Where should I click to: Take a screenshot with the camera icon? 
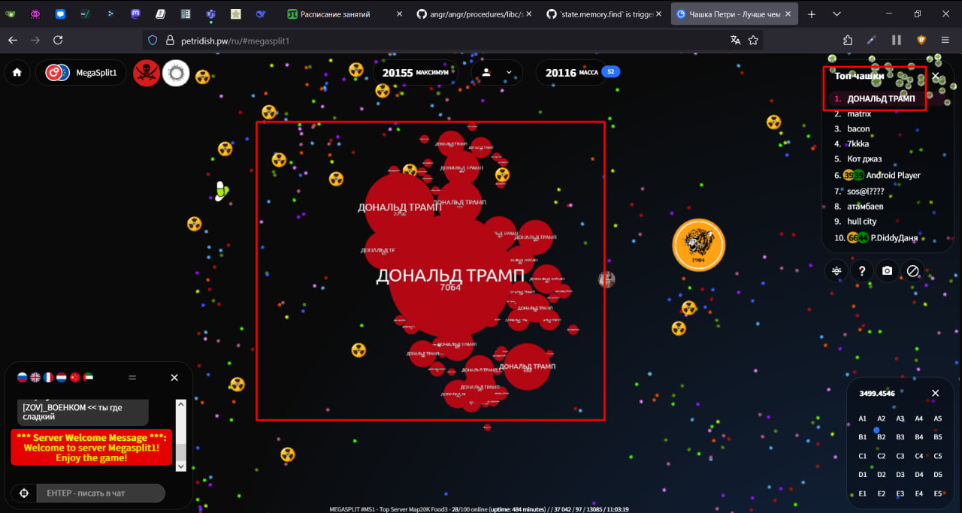(888, 271)
